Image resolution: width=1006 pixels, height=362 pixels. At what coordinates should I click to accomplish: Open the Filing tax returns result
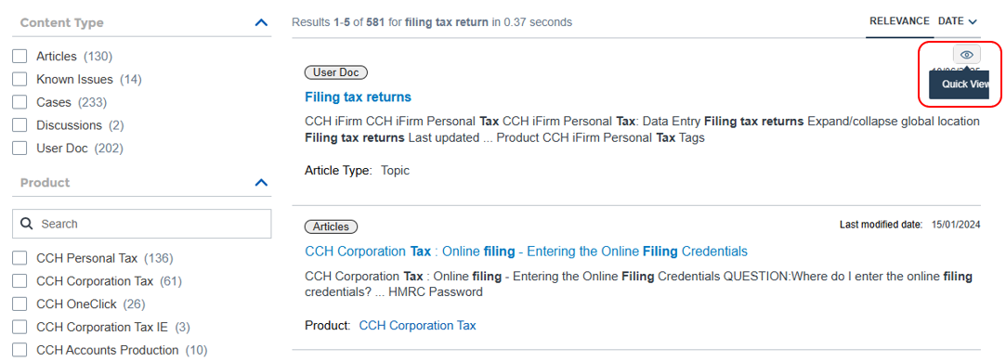point(358,97)
